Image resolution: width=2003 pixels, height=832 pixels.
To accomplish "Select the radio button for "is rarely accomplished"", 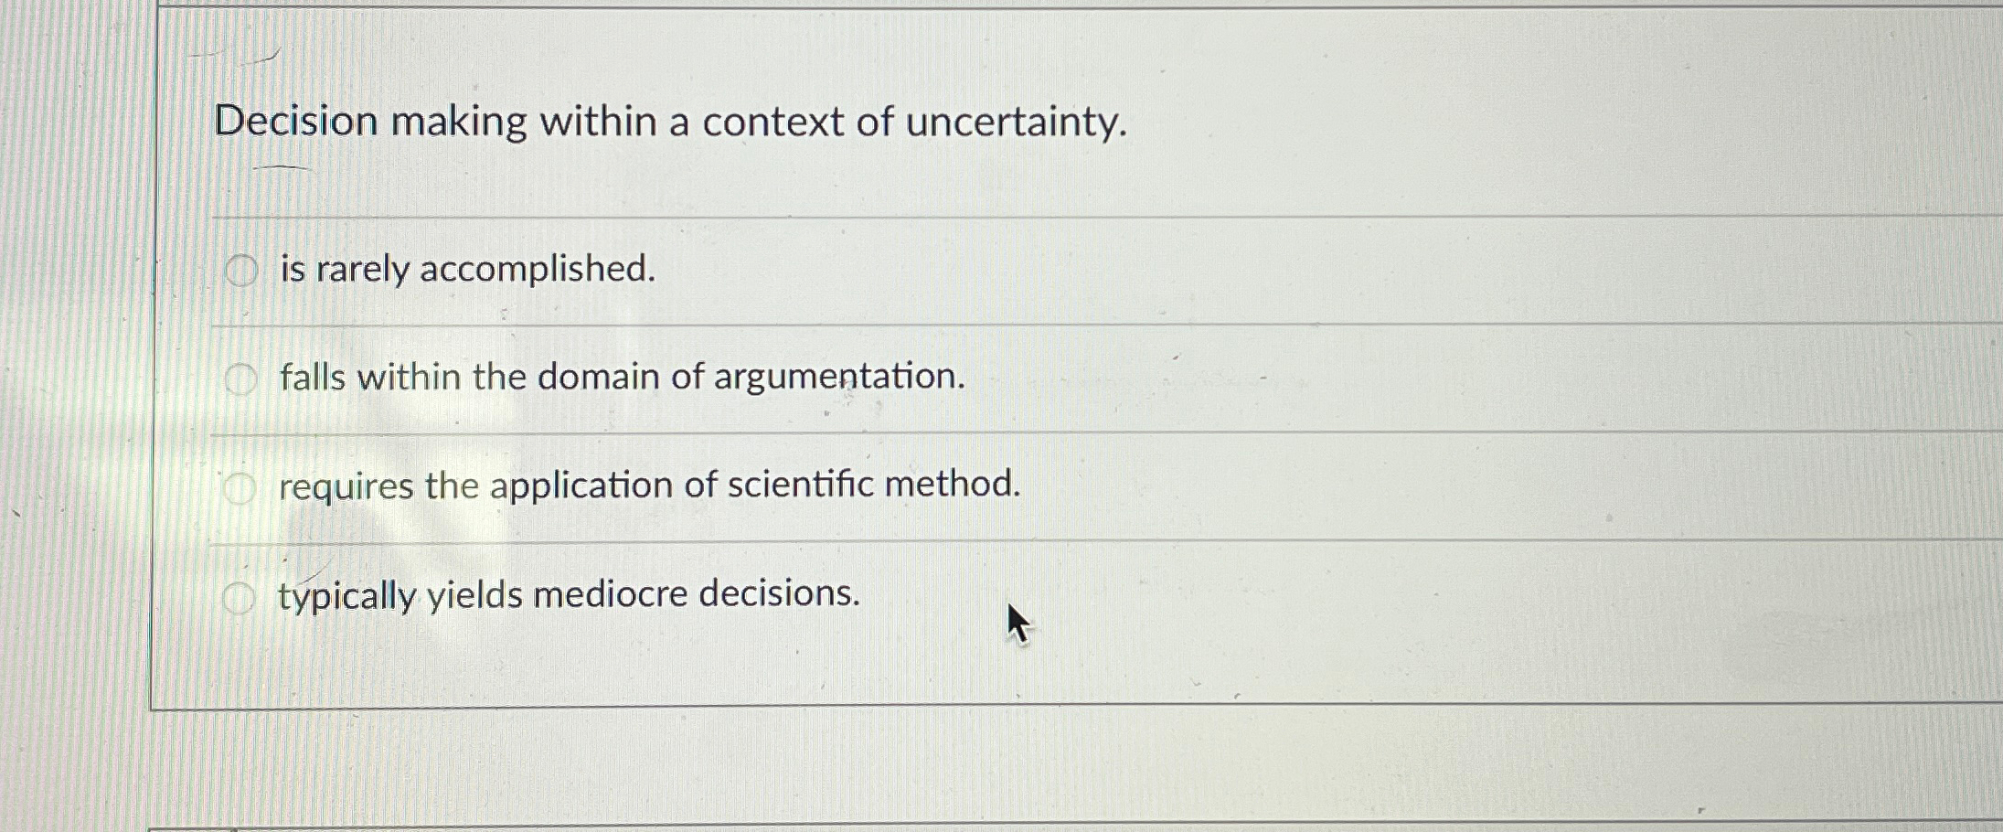I will (240, 269).
